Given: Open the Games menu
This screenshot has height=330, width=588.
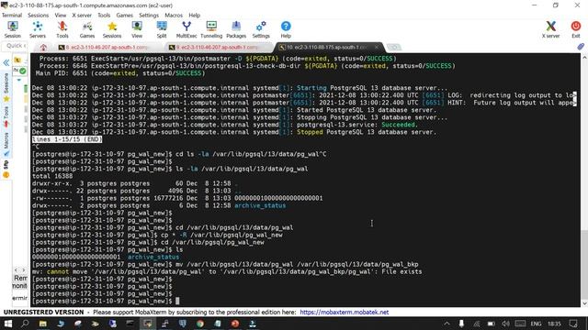Looking at the screenshot, I should [x=125, y=16].
